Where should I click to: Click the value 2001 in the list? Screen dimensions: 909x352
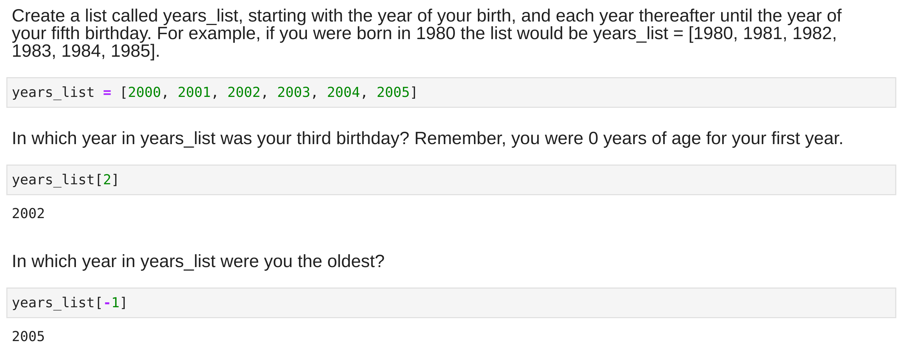[x=194, y=92]
